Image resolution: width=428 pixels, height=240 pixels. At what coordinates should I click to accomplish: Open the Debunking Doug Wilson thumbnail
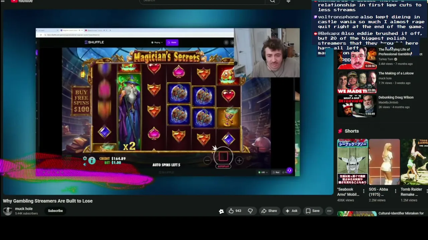357,106
